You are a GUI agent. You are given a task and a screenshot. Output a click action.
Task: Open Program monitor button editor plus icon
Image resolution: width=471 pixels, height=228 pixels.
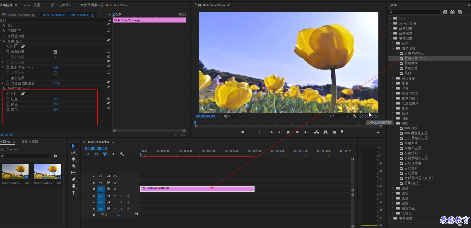click(x=378, y=132)
